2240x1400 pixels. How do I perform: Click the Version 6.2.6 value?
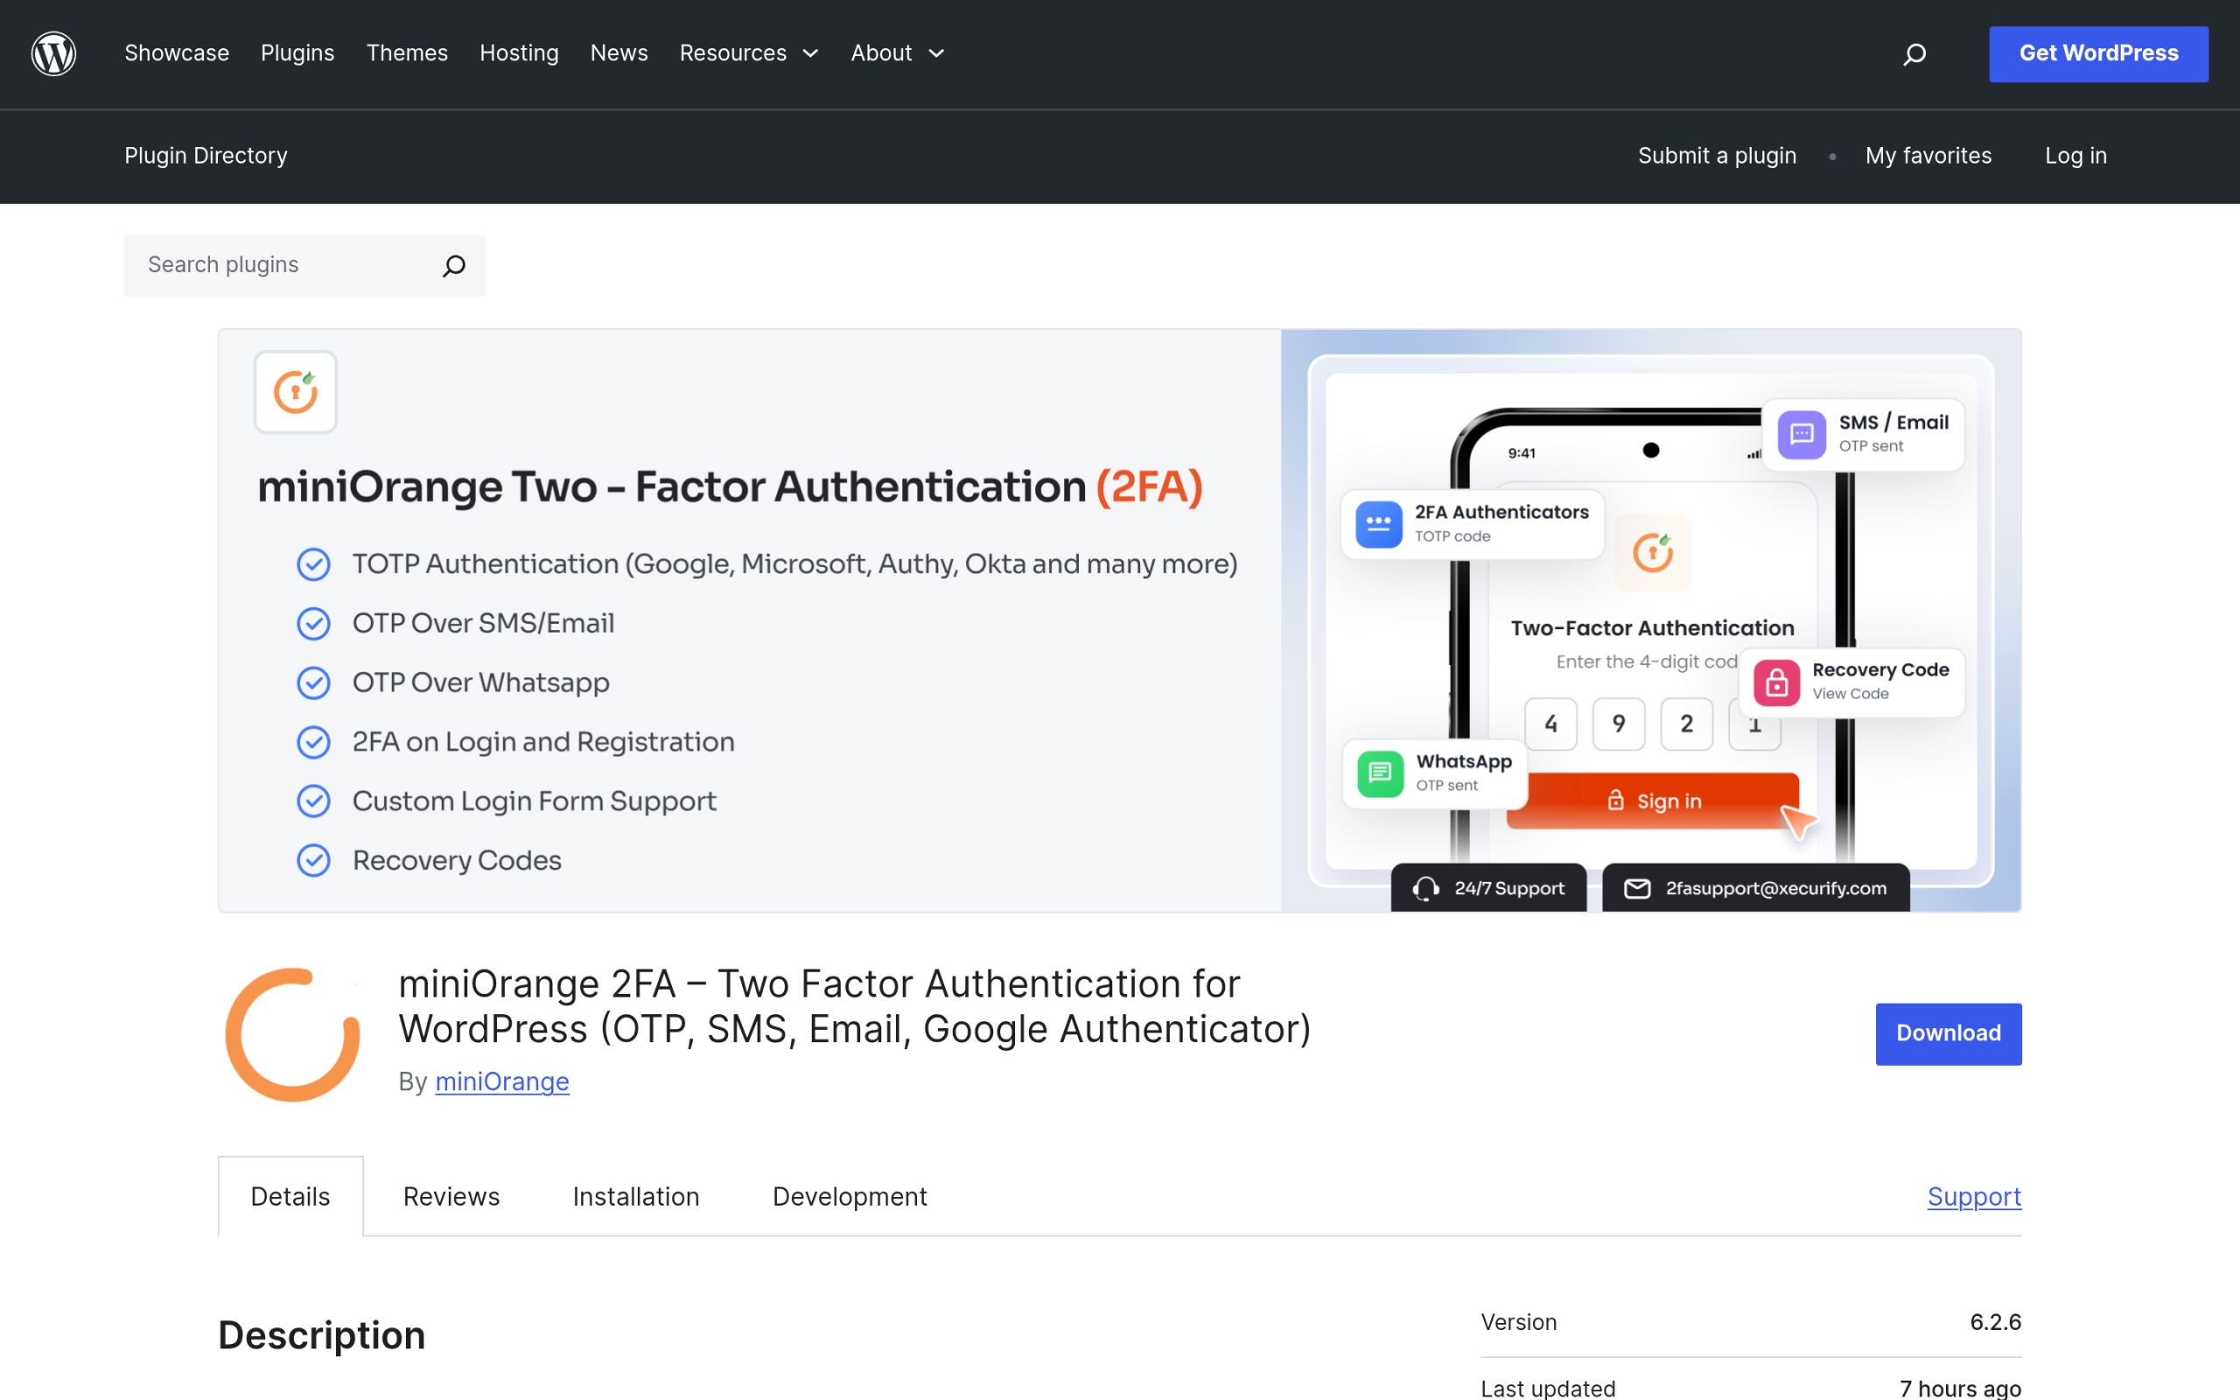pos(1996,1322)
